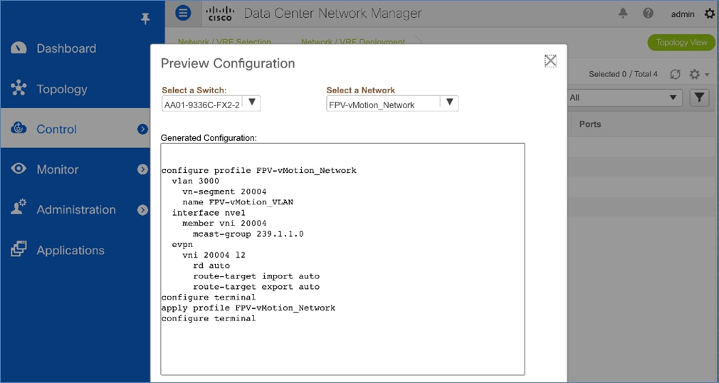Expand the Administration submenu arrow
This screenshot has height=383, width=719.
tap(142, 209)
